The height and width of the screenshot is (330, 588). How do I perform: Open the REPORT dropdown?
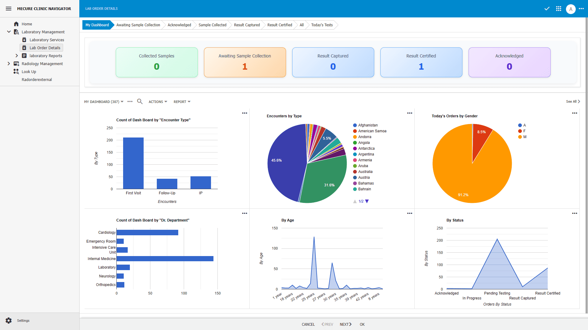tap(182, 101)
